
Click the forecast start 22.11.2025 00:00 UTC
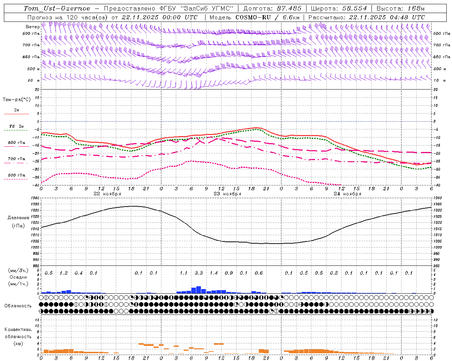pos(160,17)
